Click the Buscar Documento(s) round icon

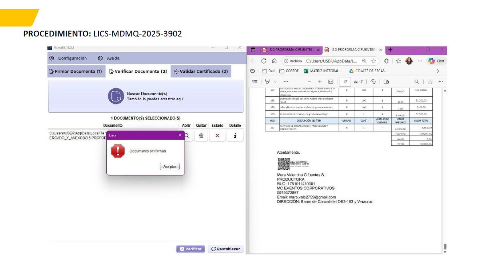[116, 96]
